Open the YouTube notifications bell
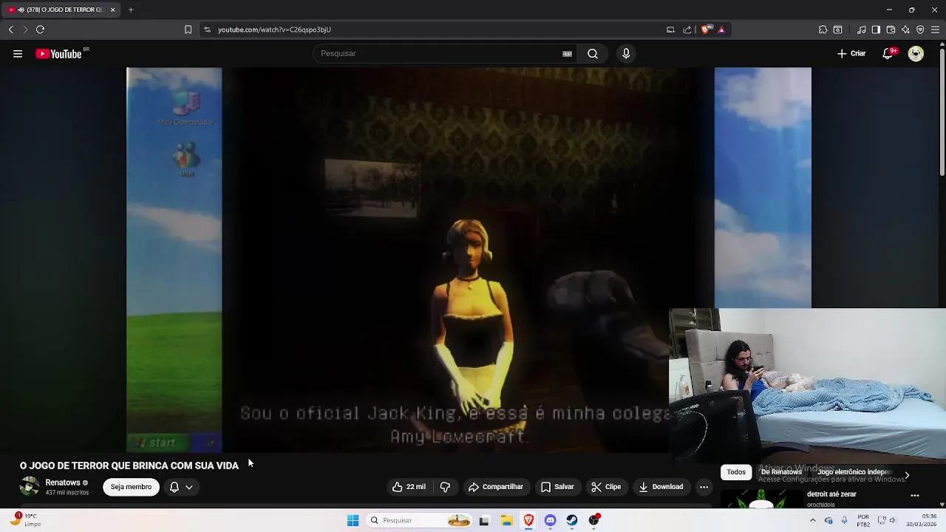 click(x=888, y=54)
